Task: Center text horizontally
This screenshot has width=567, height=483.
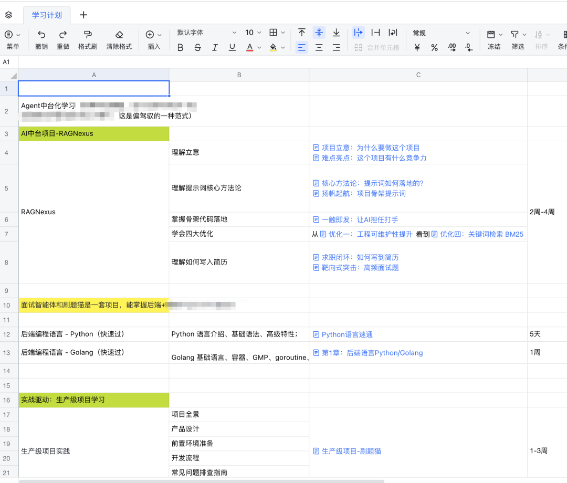Action: (319, 47)
